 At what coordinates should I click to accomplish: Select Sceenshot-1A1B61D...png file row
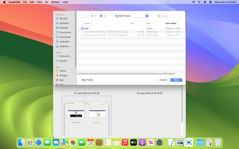pos(131,32)
